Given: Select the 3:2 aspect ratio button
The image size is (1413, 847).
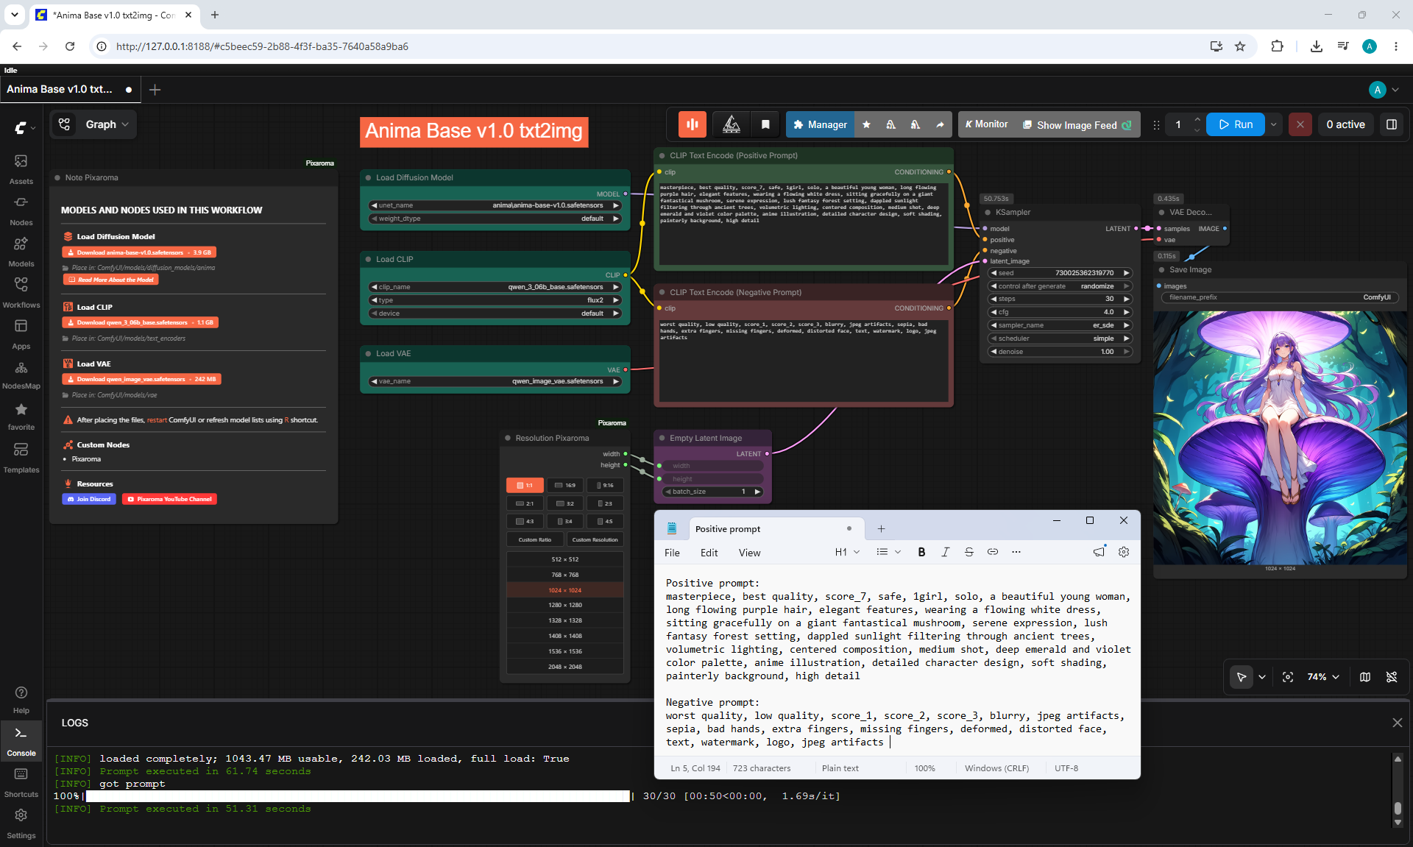Looking at the screenshot, I should pyautogui.click(x=565, y=503).
